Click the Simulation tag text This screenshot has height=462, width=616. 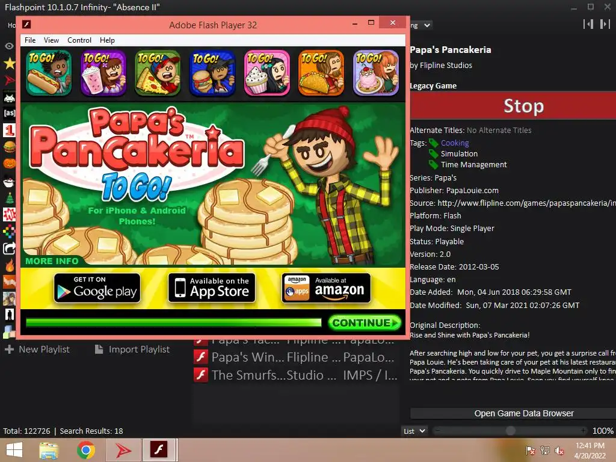pyautogui.click(x=459, y=153)
